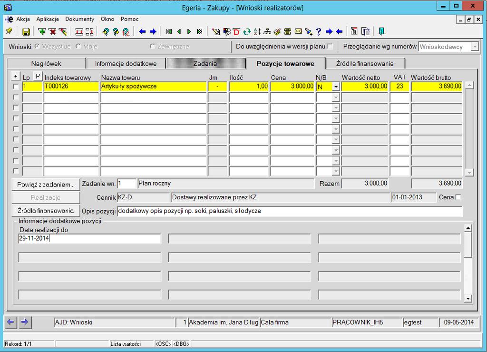The width and height of the screenshot is (487, 352).
Task: Click the yellow pushpin toolbar icon
Action: click(9, 31)
